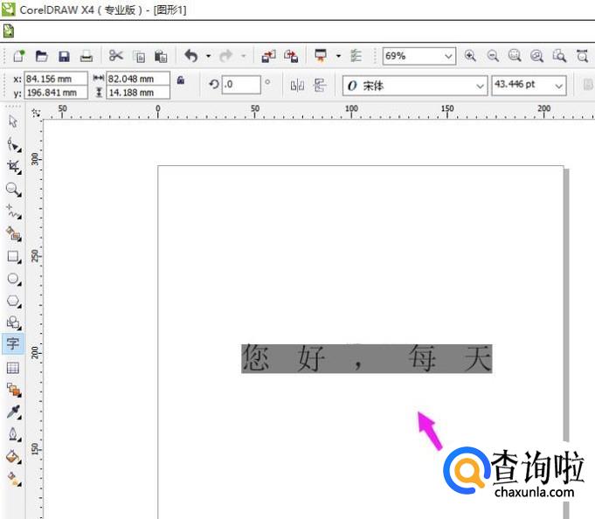Toggle horizontal mirror button
Viewport: 595px width, 519px height.
297,86
